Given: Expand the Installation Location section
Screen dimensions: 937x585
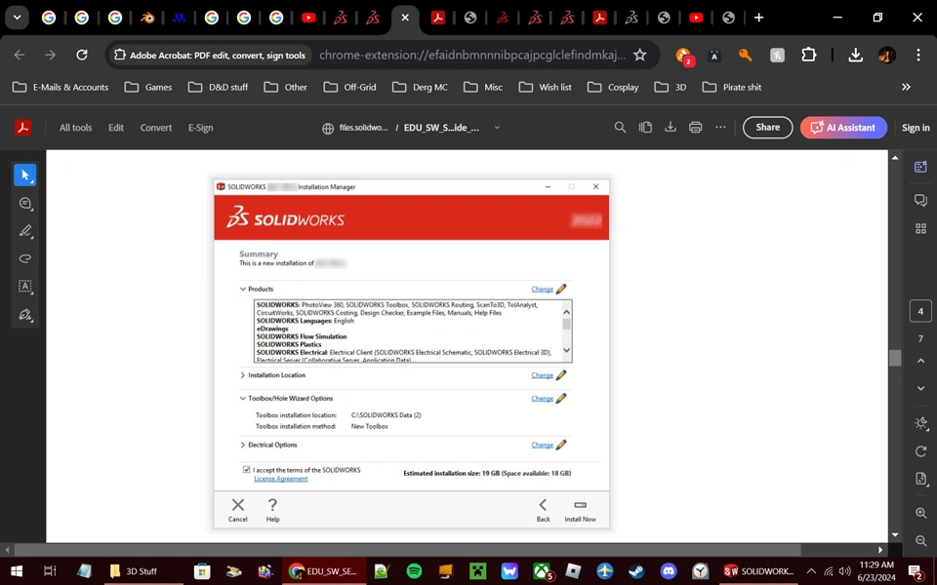Looking at the screenshot, I should [243, 375].
